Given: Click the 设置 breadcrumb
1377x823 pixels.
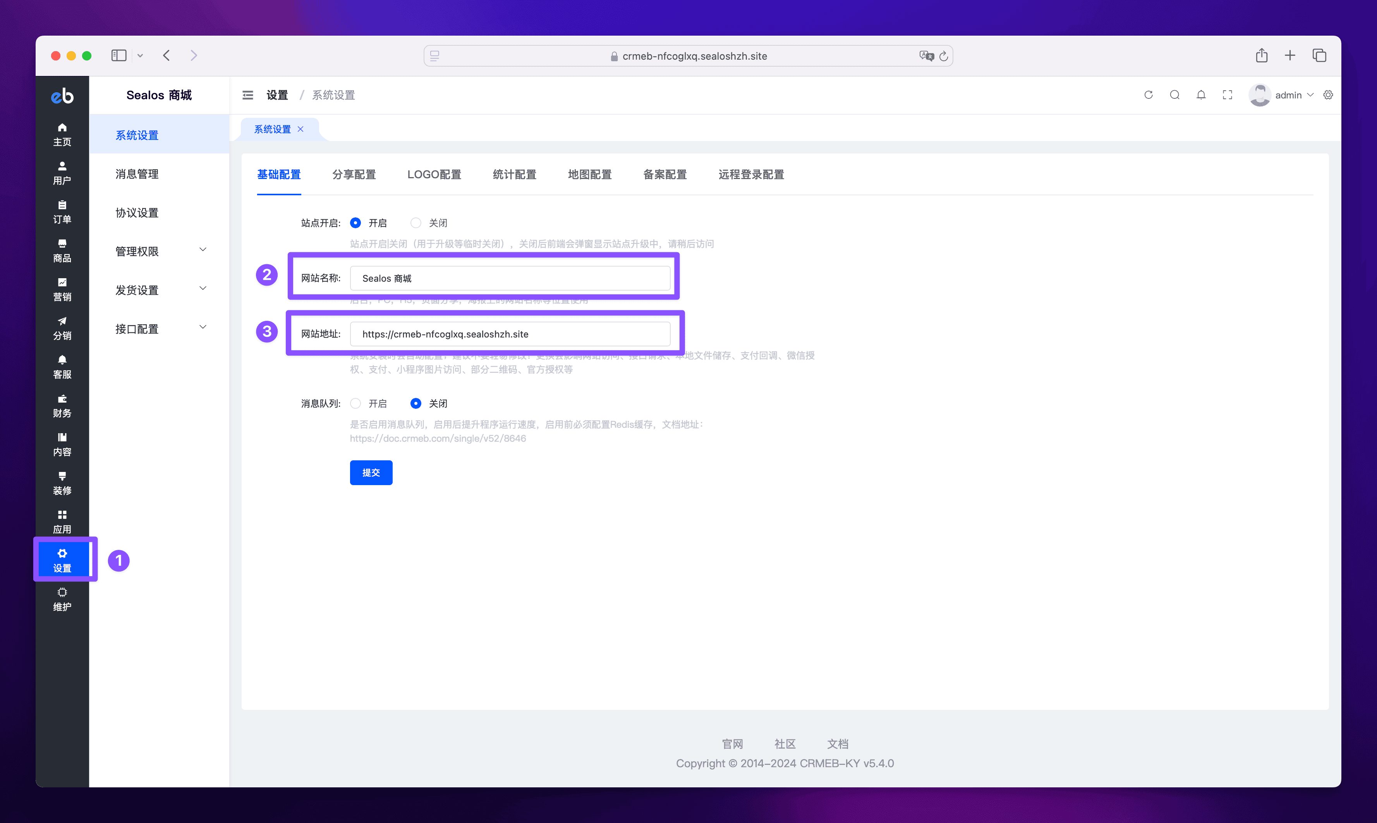Looking at the screenshot, I should pos(277,95).
